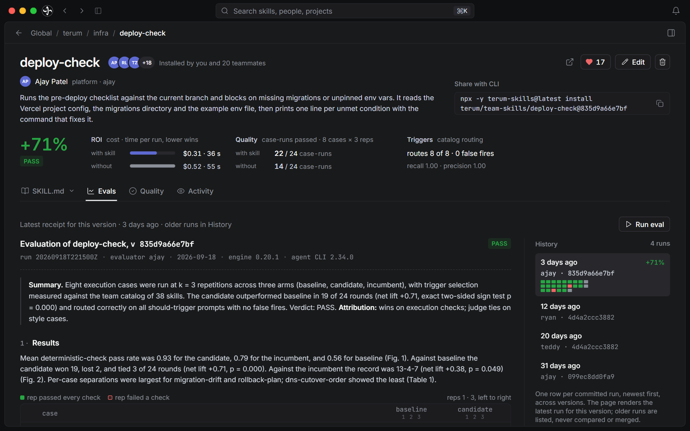Open the Global breadcrumb link
690x431 pixels.
[x=41, y=33]
